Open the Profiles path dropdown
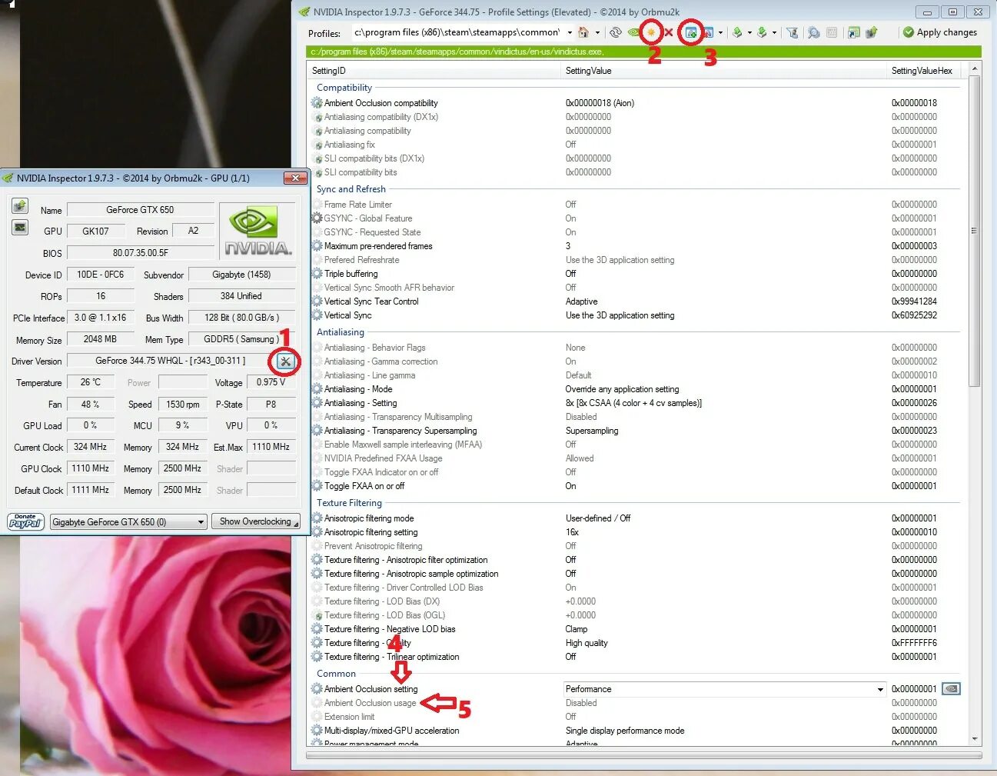997x776 pixels. pos(570,32)
